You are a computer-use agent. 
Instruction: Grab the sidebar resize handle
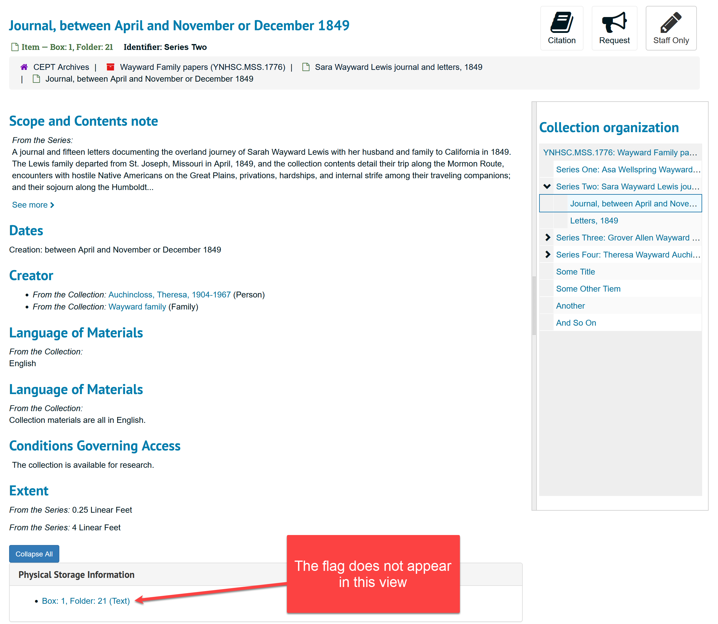(x=534, y=306)
